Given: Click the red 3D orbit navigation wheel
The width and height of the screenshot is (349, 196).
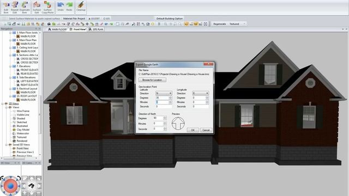Looking at the screenshot, I should (x=10, y=186).
